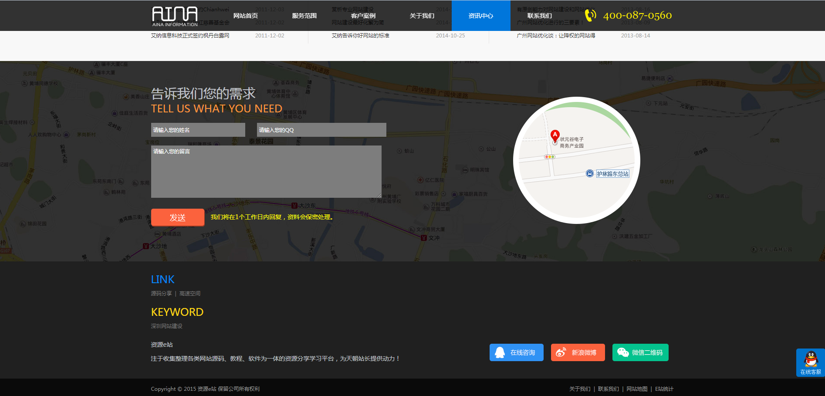The width and height of the screenshot is (825, 396).
Task: Click the 资源e站 title text
Action: pos(162,345)
